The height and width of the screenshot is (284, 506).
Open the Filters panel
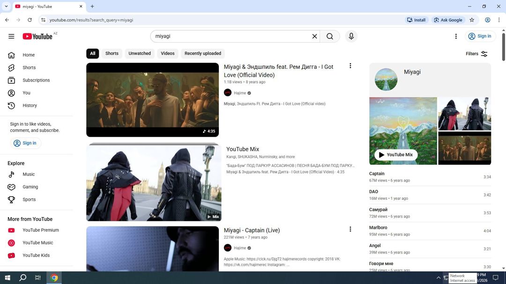click(476, 54)
